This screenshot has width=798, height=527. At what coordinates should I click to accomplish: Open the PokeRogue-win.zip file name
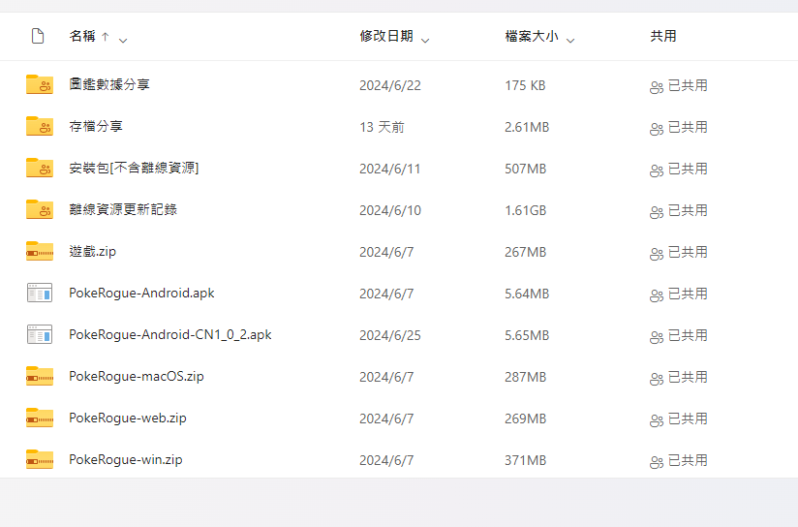point(126,460)
